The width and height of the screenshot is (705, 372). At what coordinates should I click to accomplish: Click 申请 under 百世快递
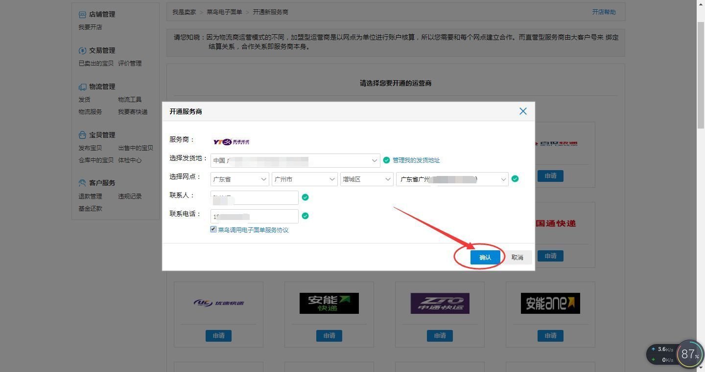(x=550, y=176)
